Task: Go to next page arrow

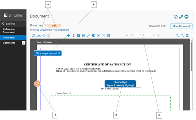Action: (154, 35)
